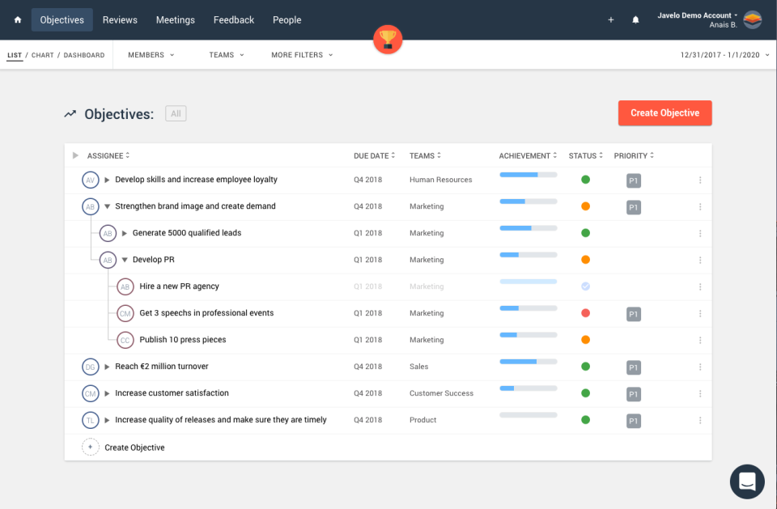The image size is (777, 509).
Task: Switch to the Reviews tab
Action: [x=120, y=19]
